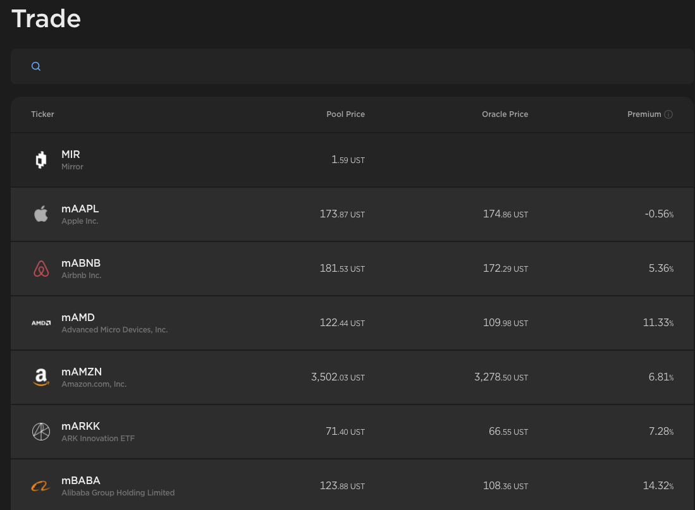Click the AMD logo for mAMD
The image size is (695, 510).
coord(41,323)
